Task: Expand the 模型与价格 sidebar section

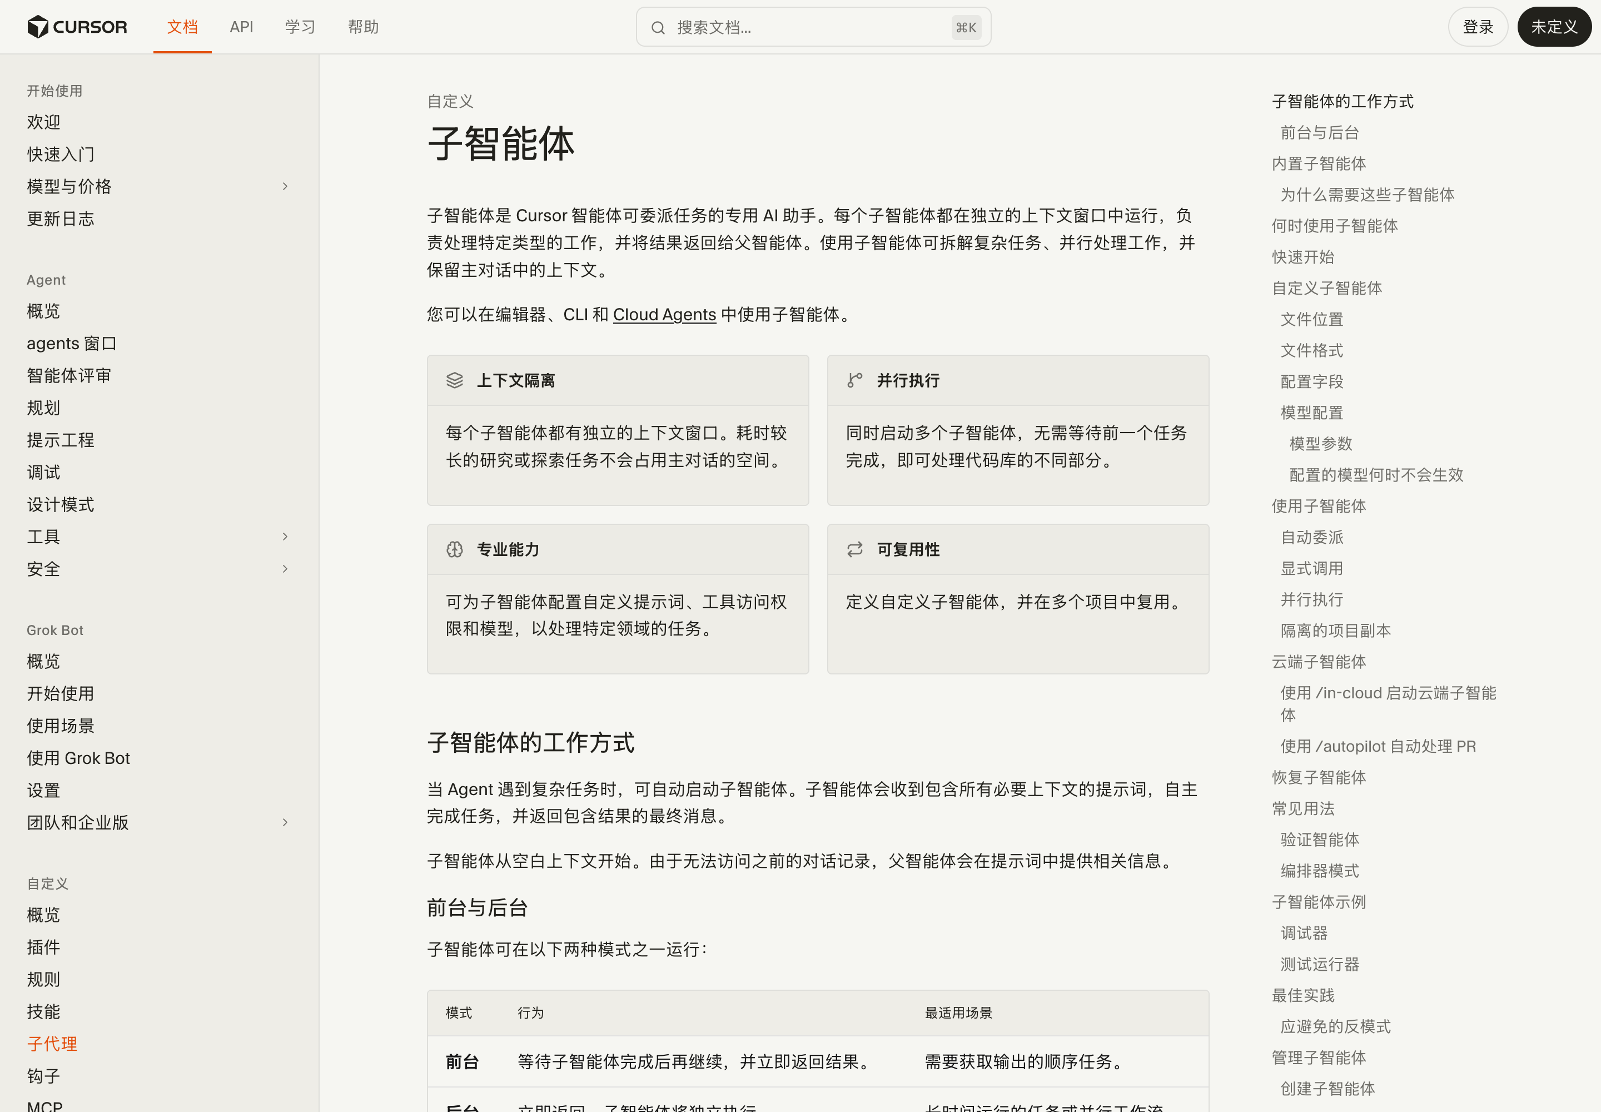Action: pyautogui.click(x=285, y=187)
